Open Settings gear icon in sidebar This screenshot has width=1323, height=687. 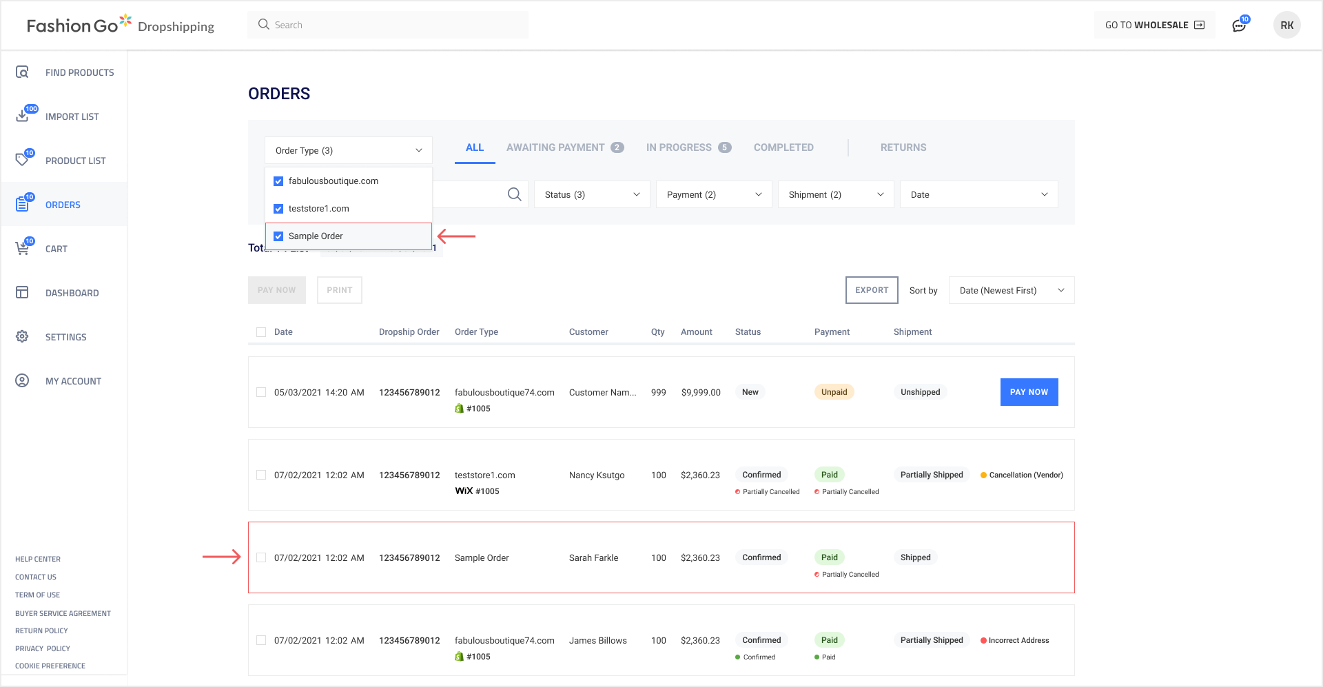click(x=22, y=336)
